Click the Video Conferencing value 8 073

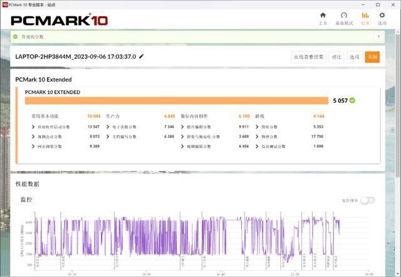point(95,137)
